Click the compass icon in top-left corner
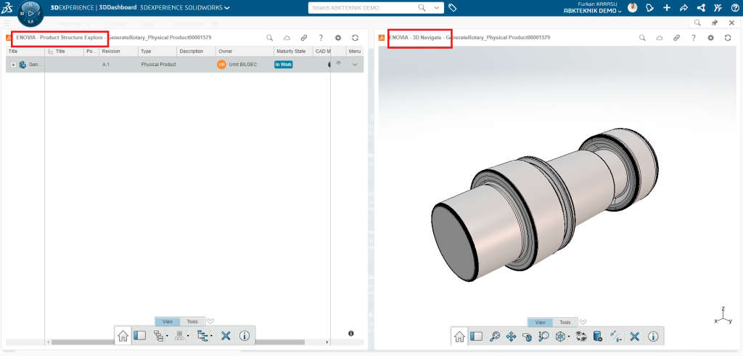The width and height of the screenshot is (743, 356). [30, 12]
